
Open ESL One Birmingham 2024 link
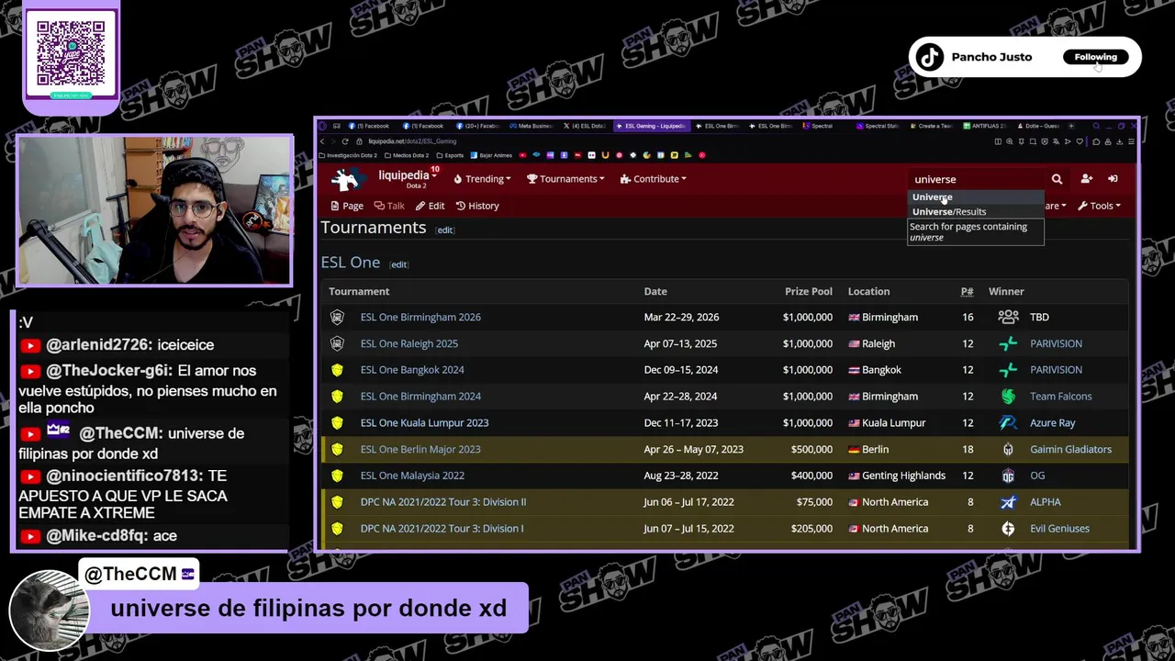click(420, 397)
